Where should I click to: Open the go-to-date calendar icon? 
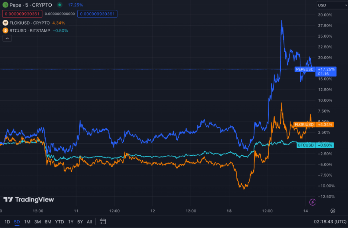point(103,222)
